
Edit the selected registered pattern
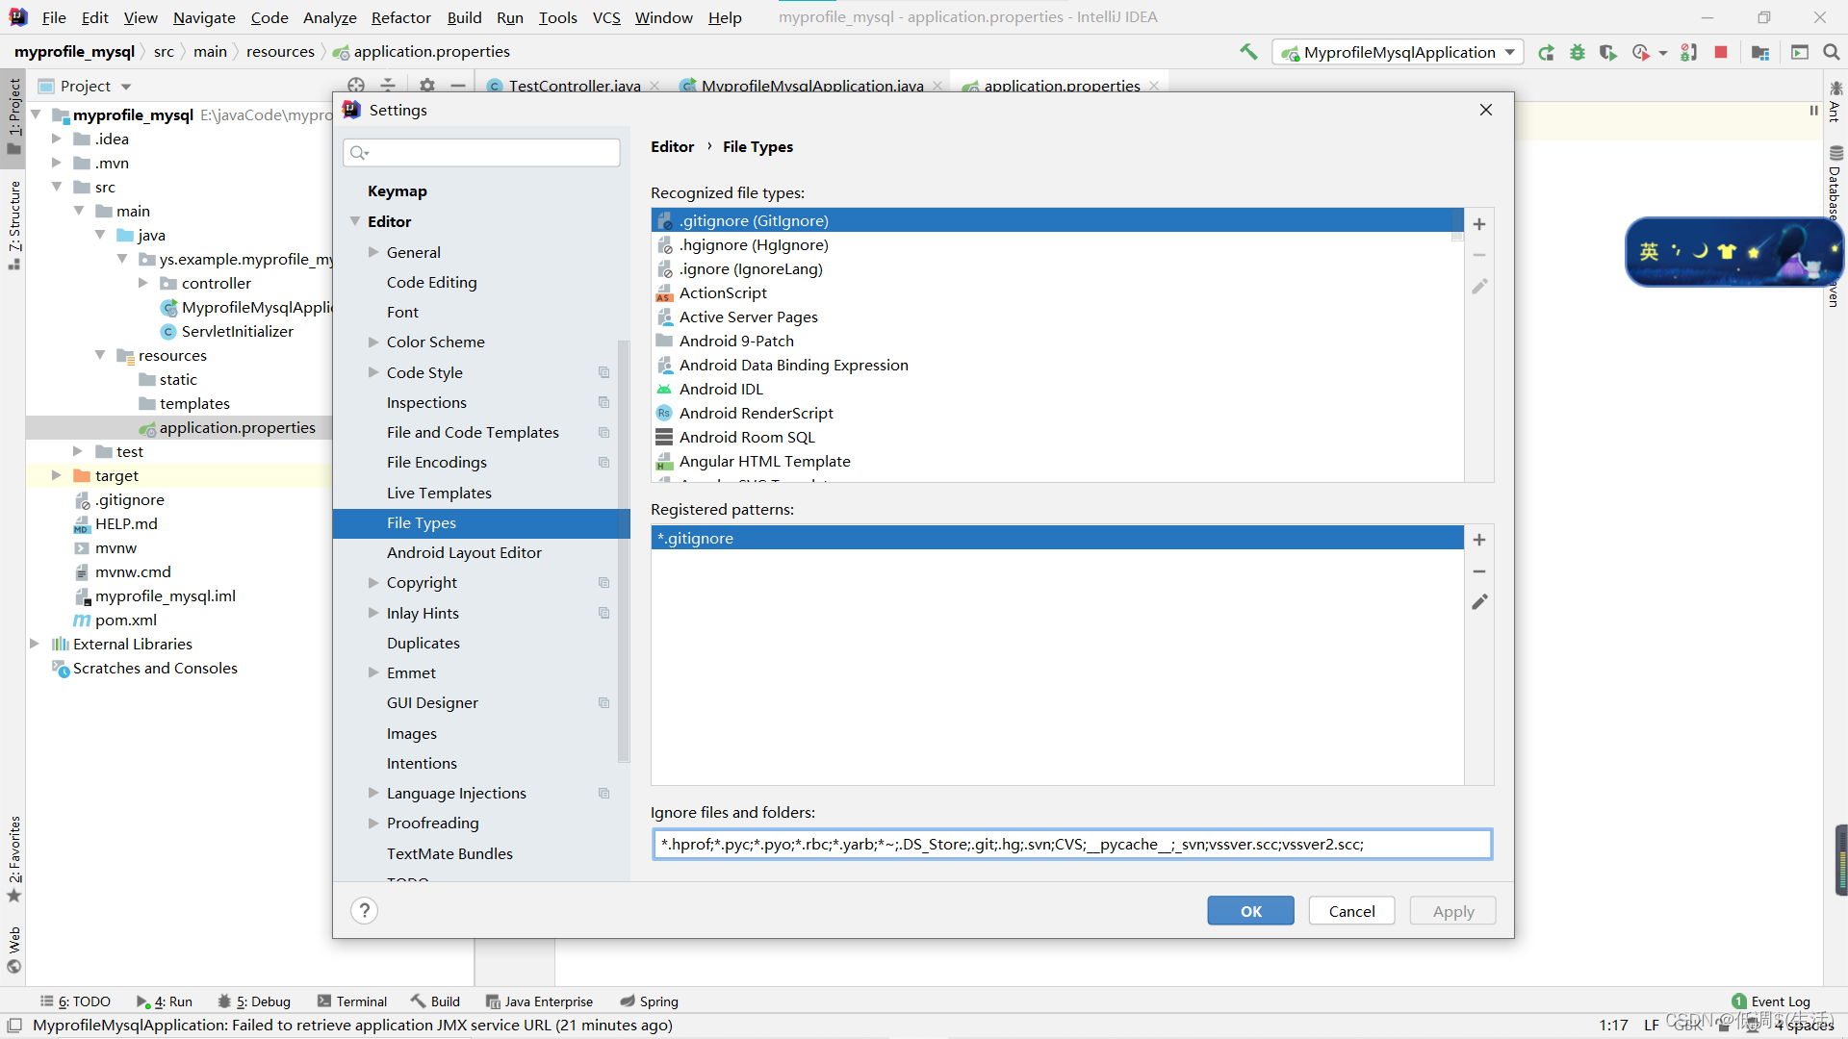pyautogui.click(x=1479, y=602)
